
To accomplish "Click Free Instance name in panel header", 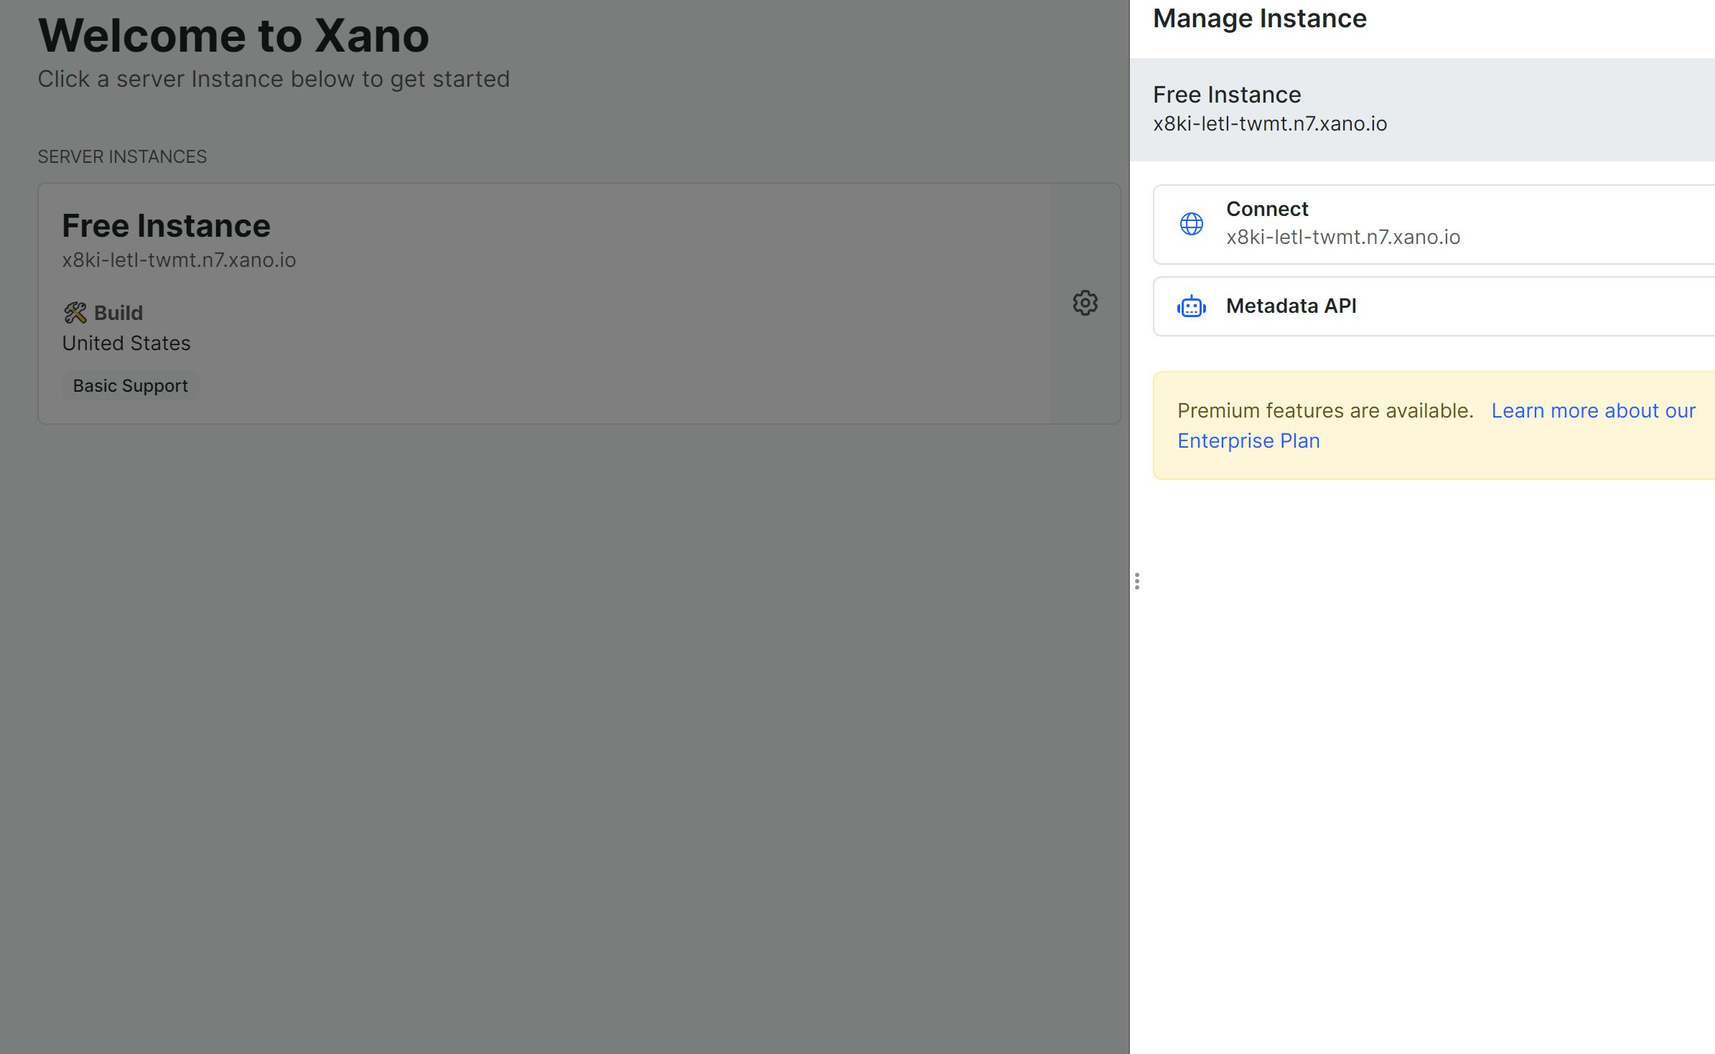I will tap(1226, 95).
